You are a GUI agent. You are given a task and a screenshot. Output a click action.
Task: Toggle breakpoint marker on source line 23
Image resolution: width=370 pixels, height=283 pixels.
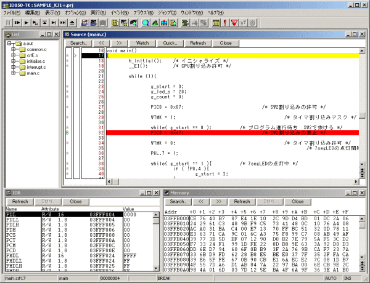click(x=68, y=86)
